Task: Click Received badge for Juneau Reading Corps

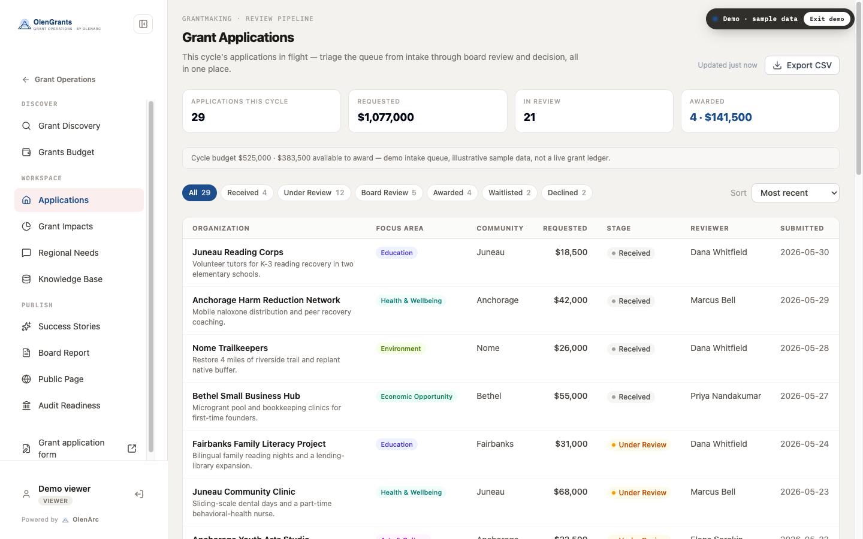Action: click(630, 253)
